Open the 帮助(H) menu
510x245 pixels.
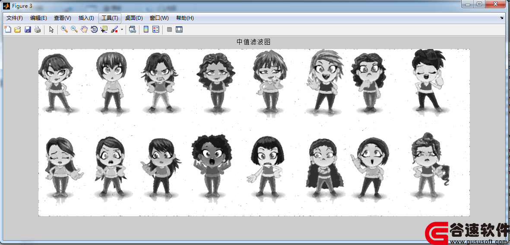tap(185, 18)
